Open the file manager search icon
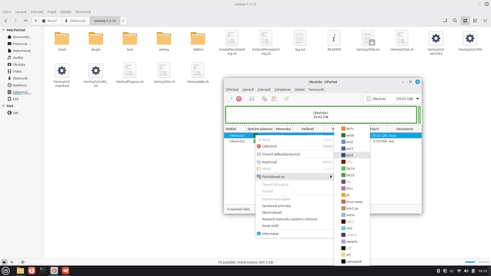 pyautogui.click(x=455, y=21)
